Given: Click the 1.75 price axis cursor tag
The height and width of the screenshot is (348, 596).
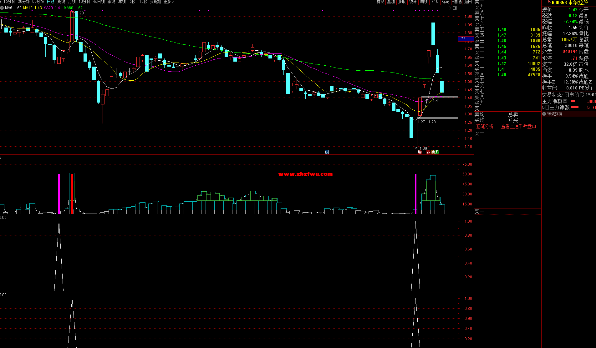Looking at the screenshot, I should [x=465, y=39].
